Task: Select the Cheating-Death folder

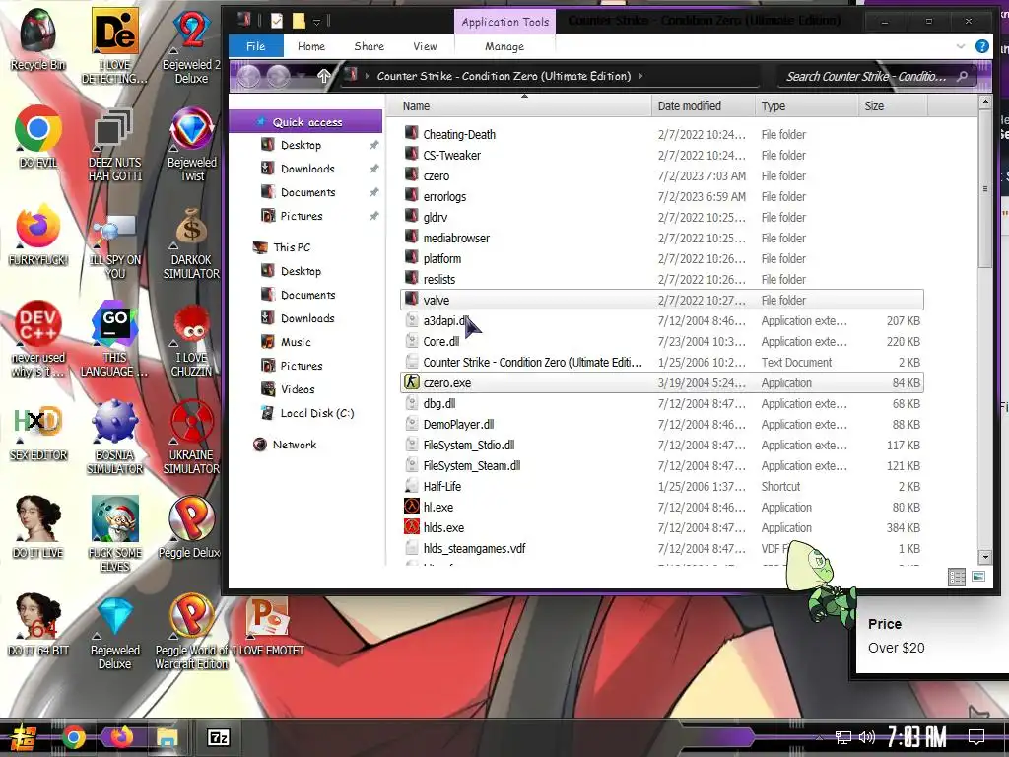Action: point(661,134)
